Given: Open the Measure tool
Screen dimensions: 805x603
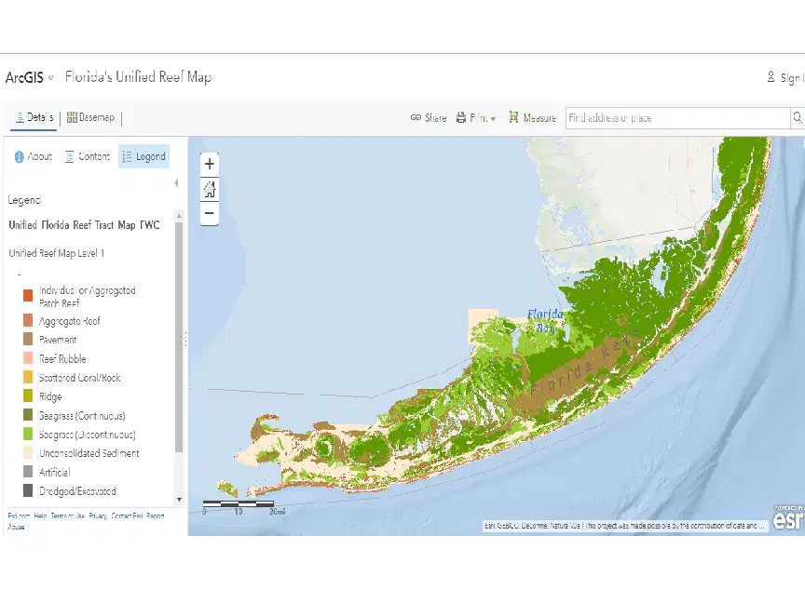Looking at the screenshot, I should [532, 118].
